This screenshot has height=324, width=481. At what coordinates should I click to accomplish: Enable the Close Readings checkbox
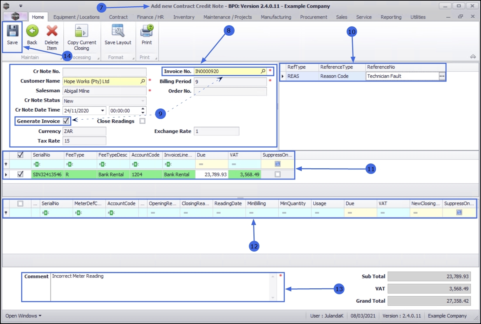click(x=142, y=121)
